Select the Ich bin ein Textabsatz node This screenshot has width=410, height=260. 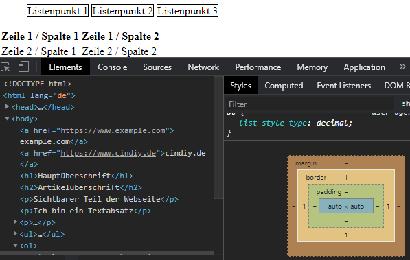pos(86,211)
